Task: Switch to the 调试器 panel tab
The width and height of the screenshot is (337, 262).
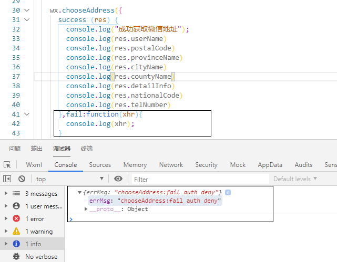Action: (62, 149)
